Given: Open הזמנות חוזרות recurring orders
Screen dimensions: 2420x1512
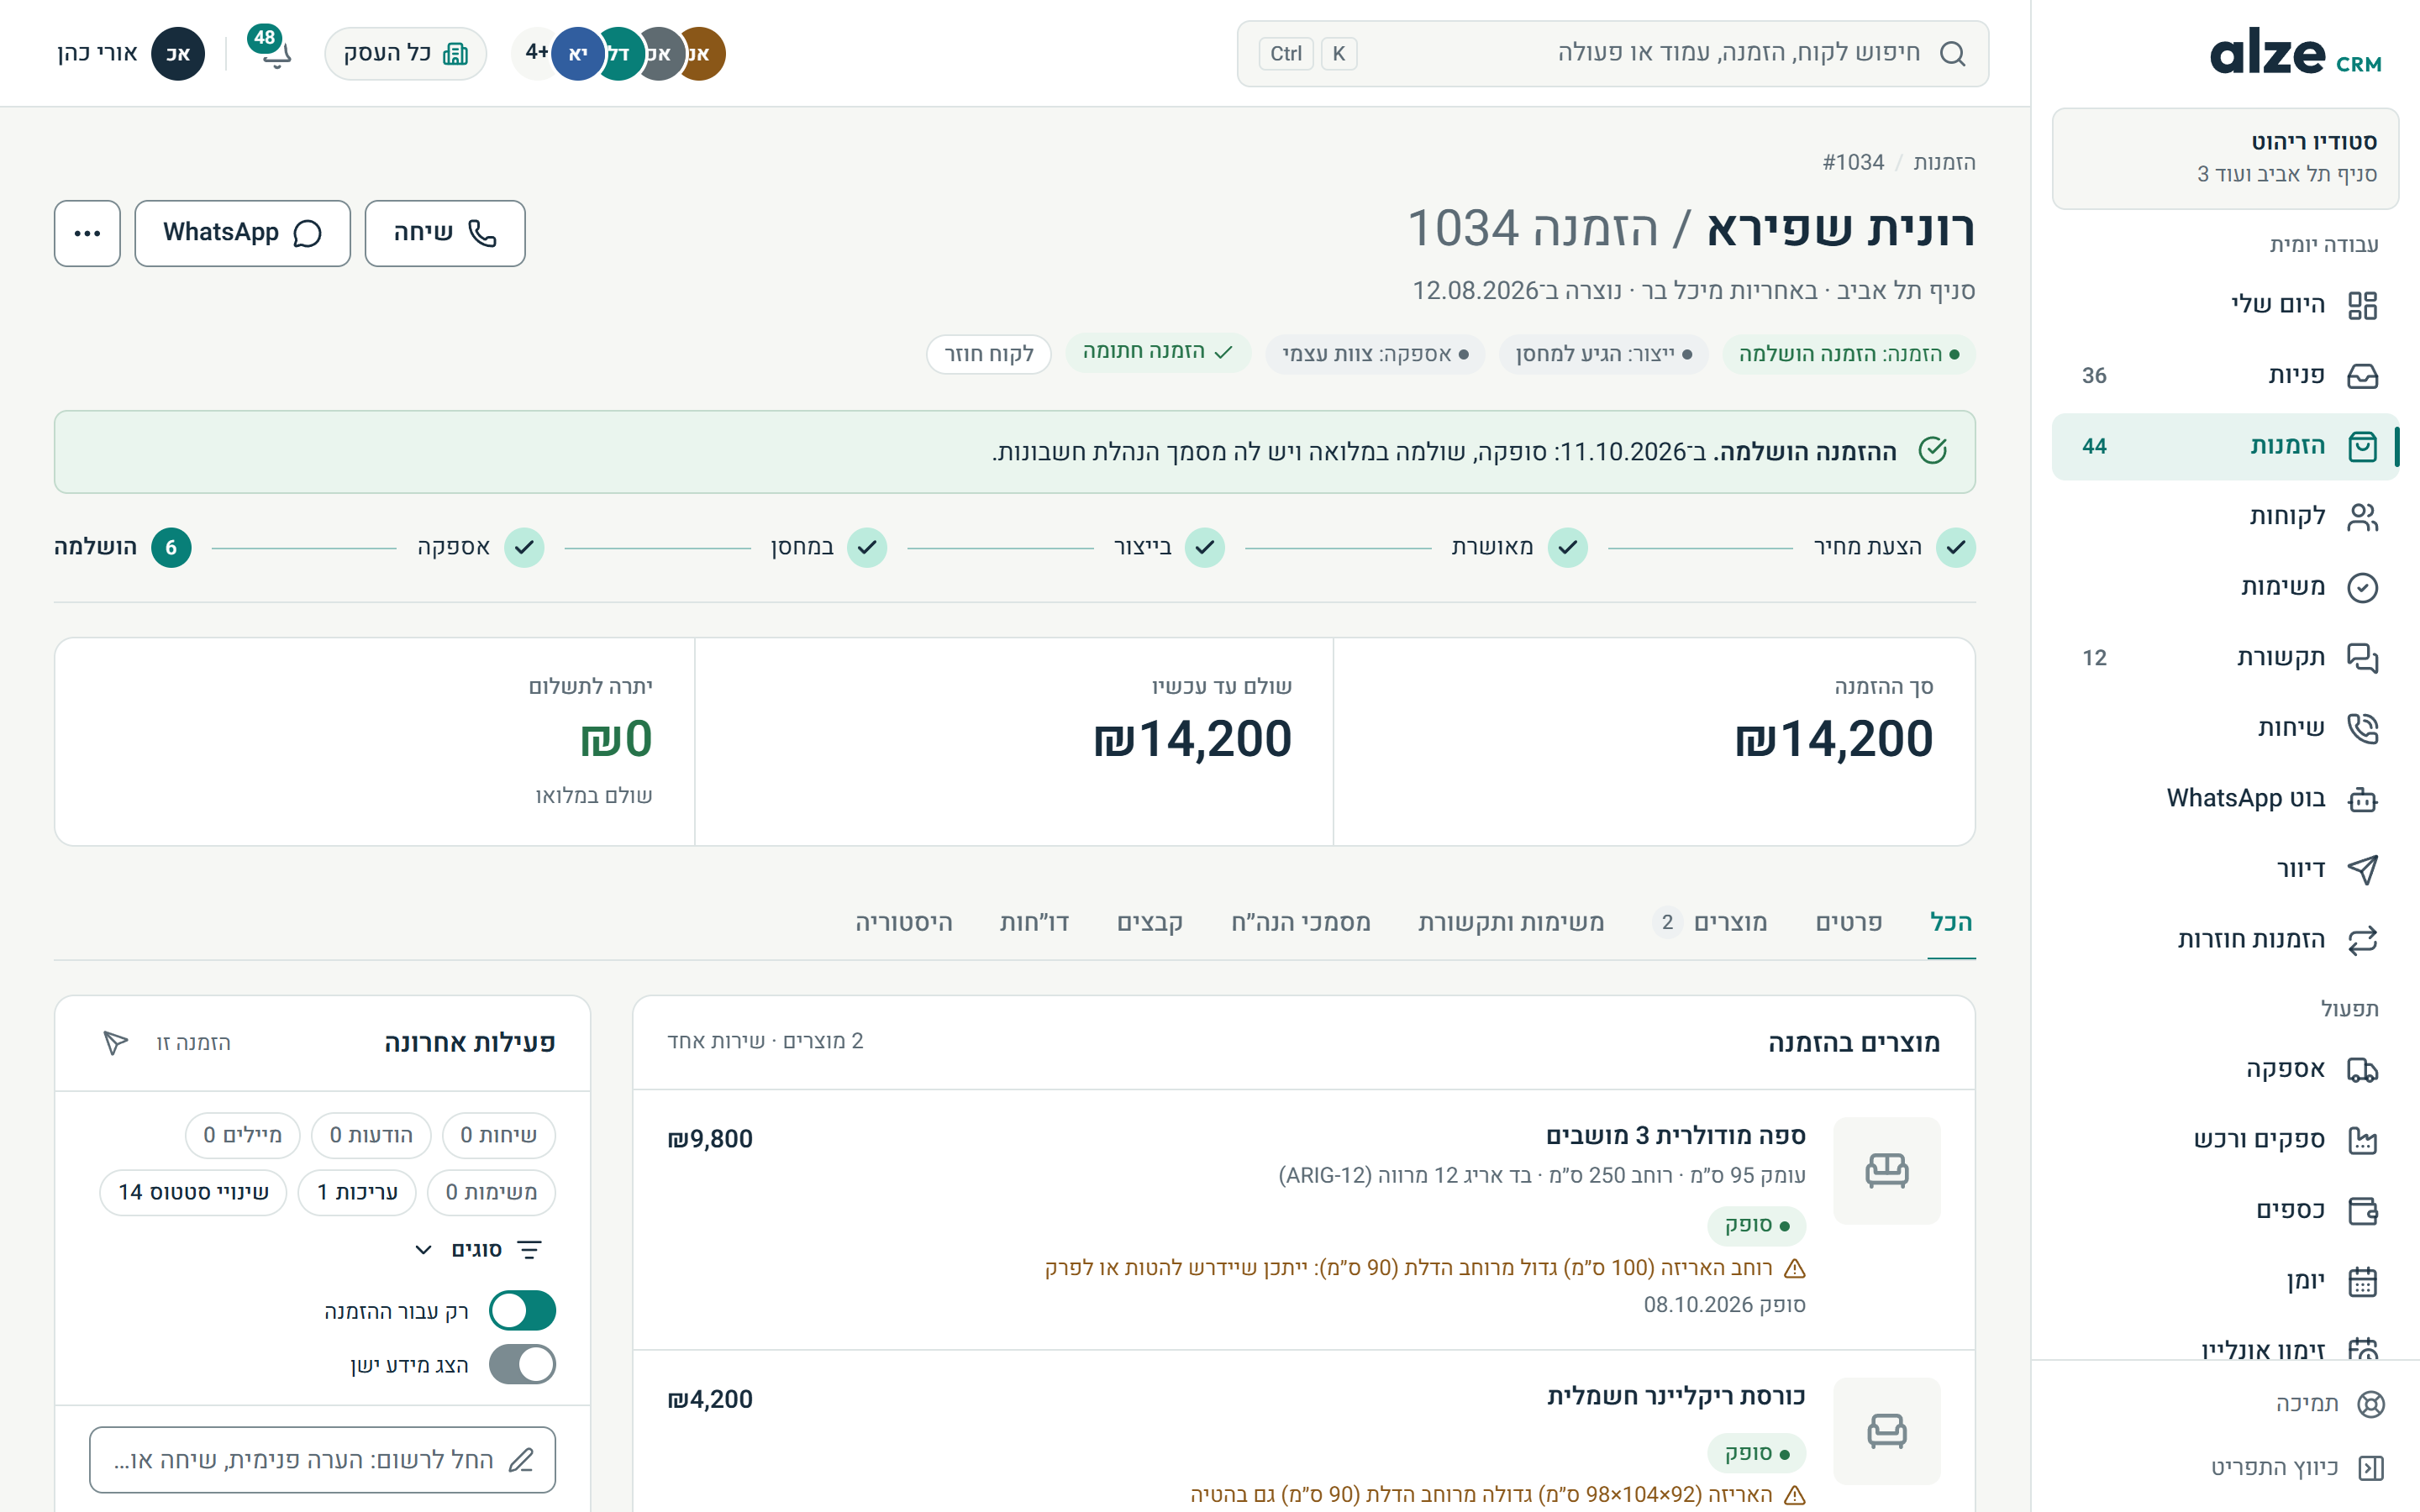Looking at the screenshot, I should [x=2226, y=939].
